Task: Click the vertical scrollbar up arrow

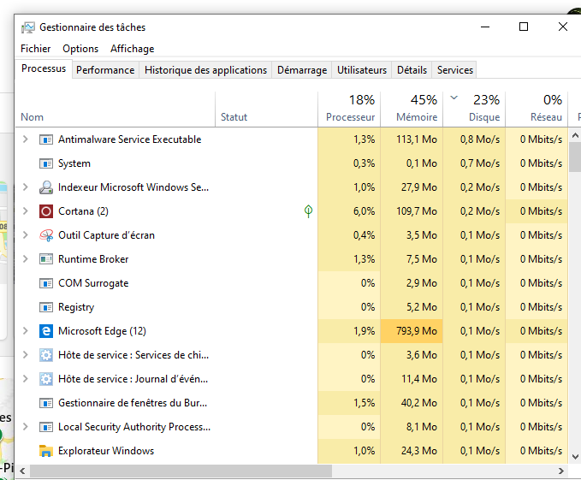Action: (575, 135)
